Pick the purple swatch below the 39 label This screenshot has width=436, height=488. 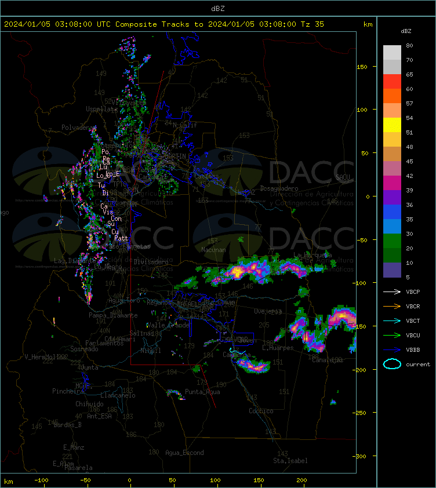[392, 197]
